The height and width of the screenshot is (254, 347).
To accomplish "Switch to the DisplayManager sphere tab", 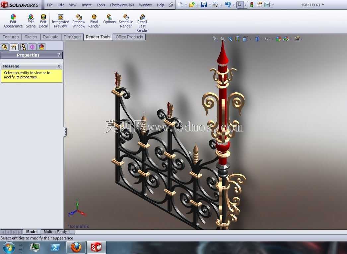I will click(41, 47).
